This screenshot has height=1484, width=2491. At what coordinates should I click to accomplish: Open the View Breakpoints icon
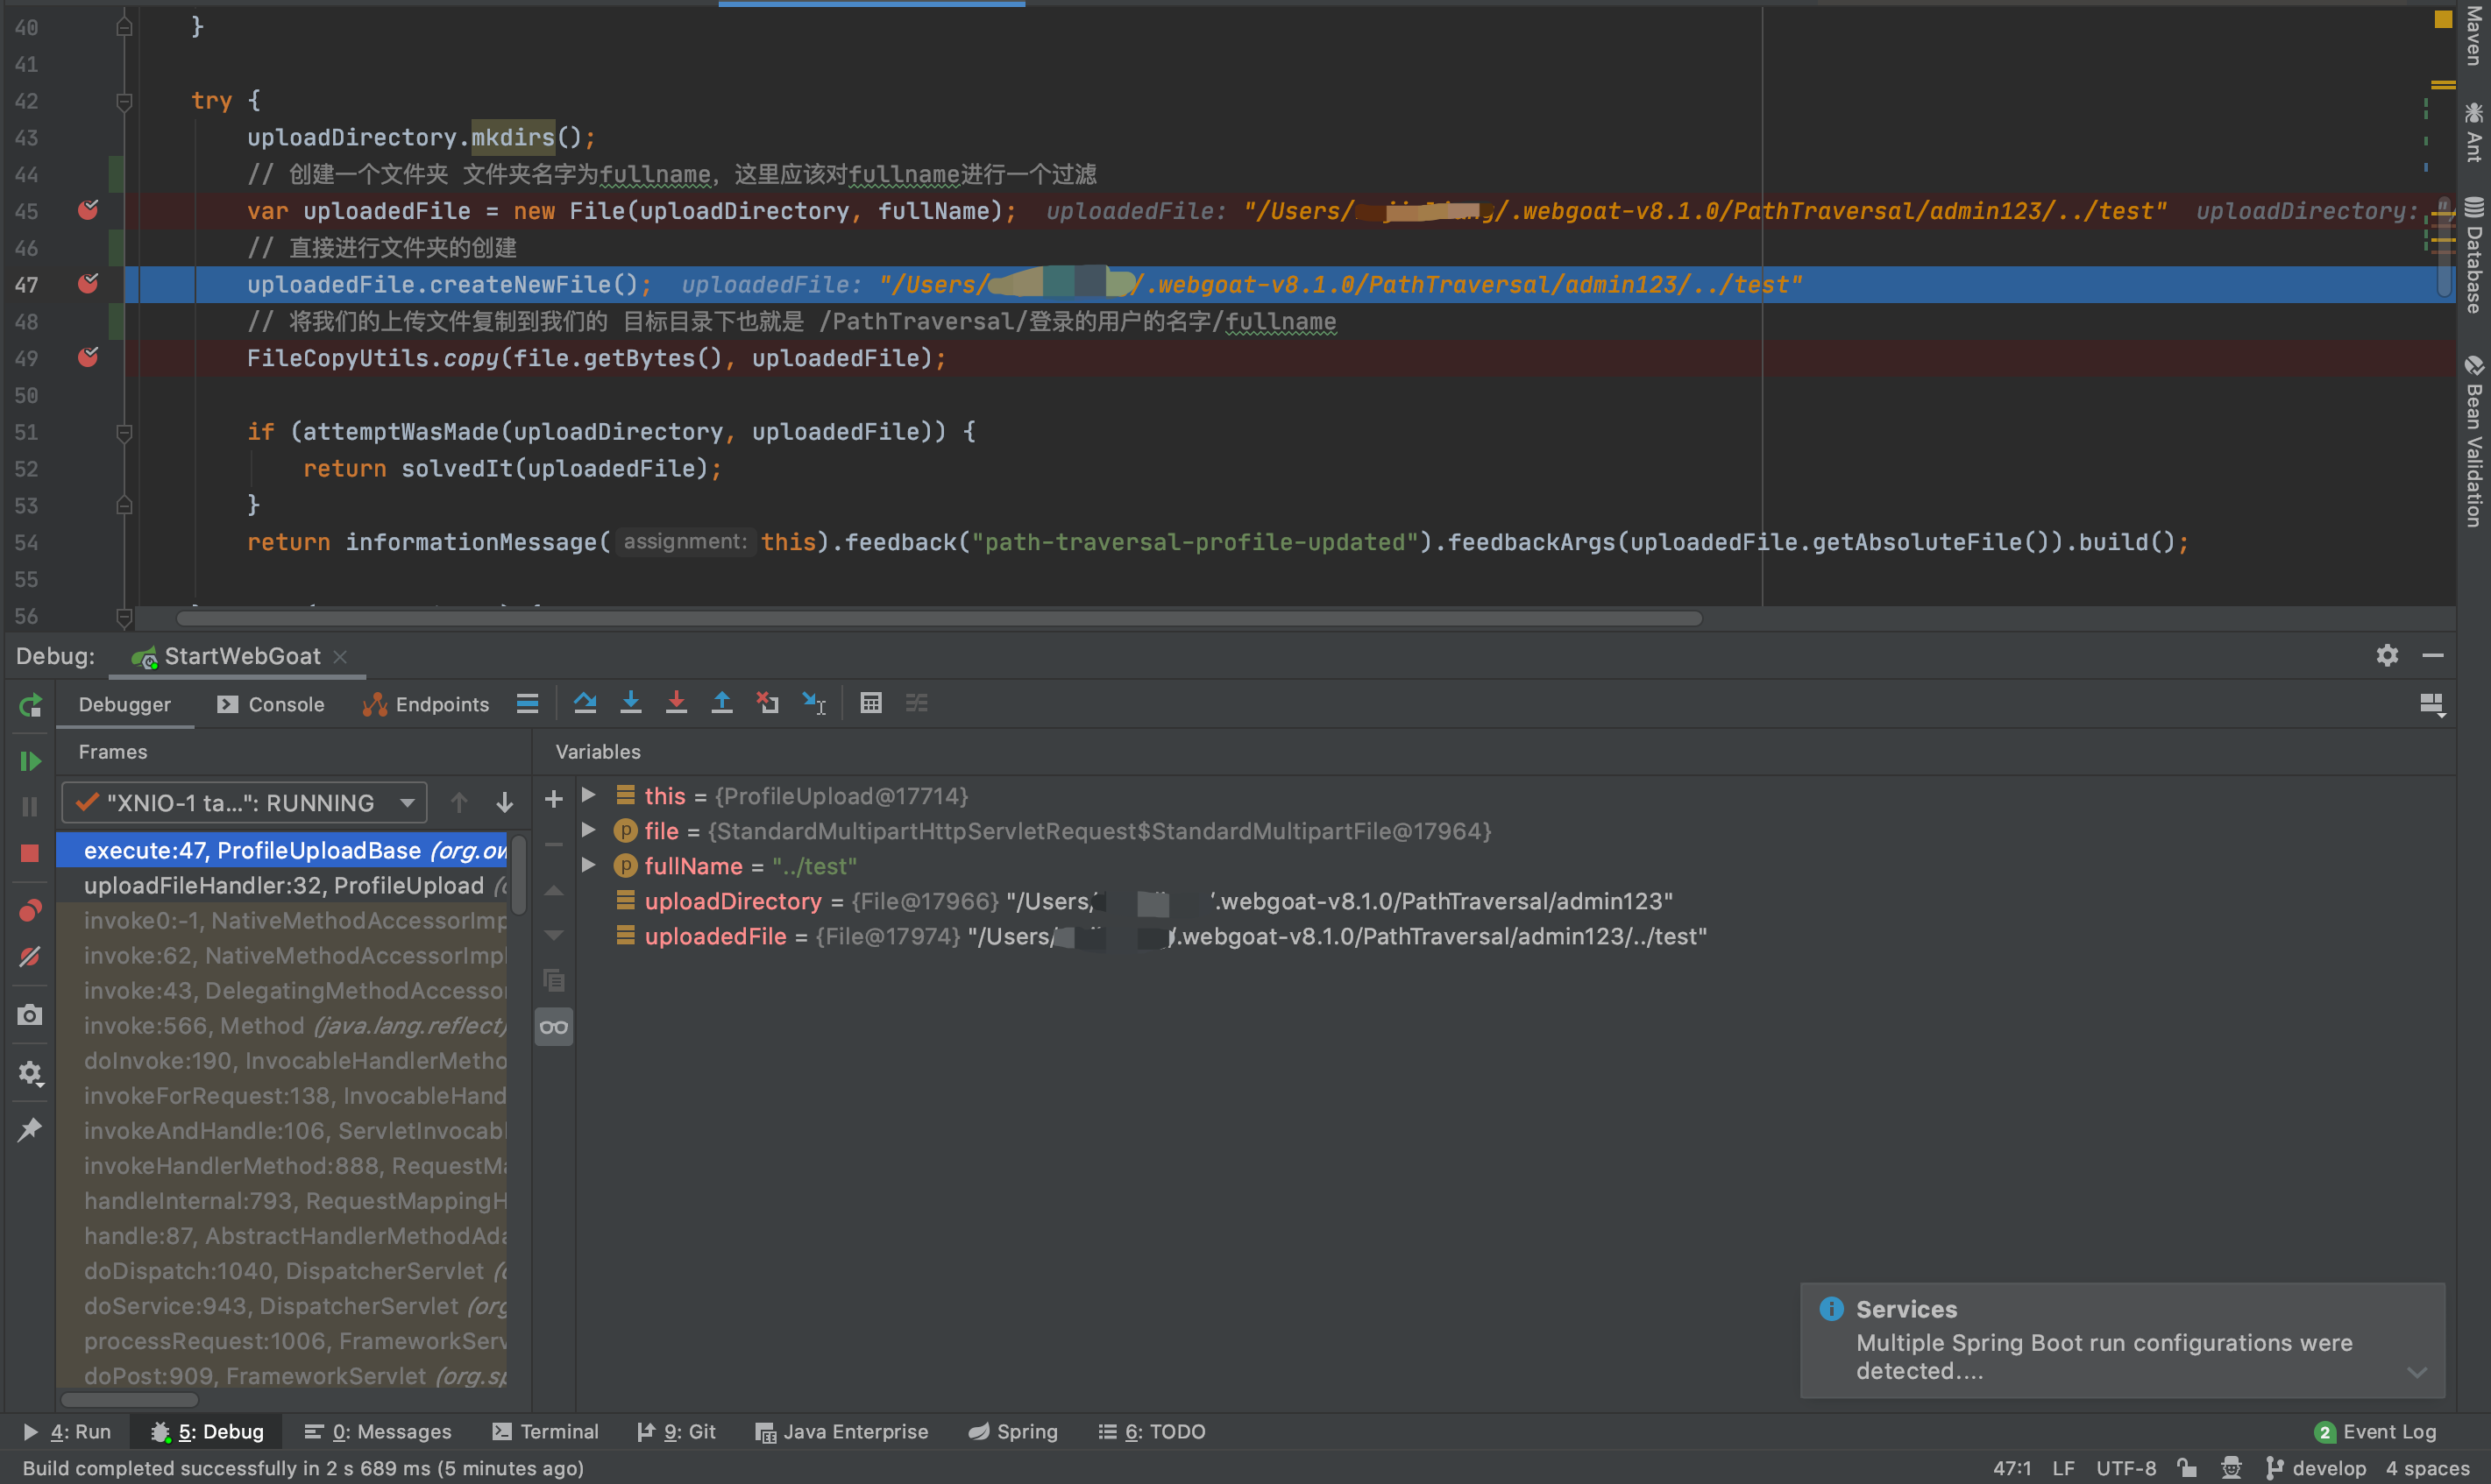click(x=30, y=911)
